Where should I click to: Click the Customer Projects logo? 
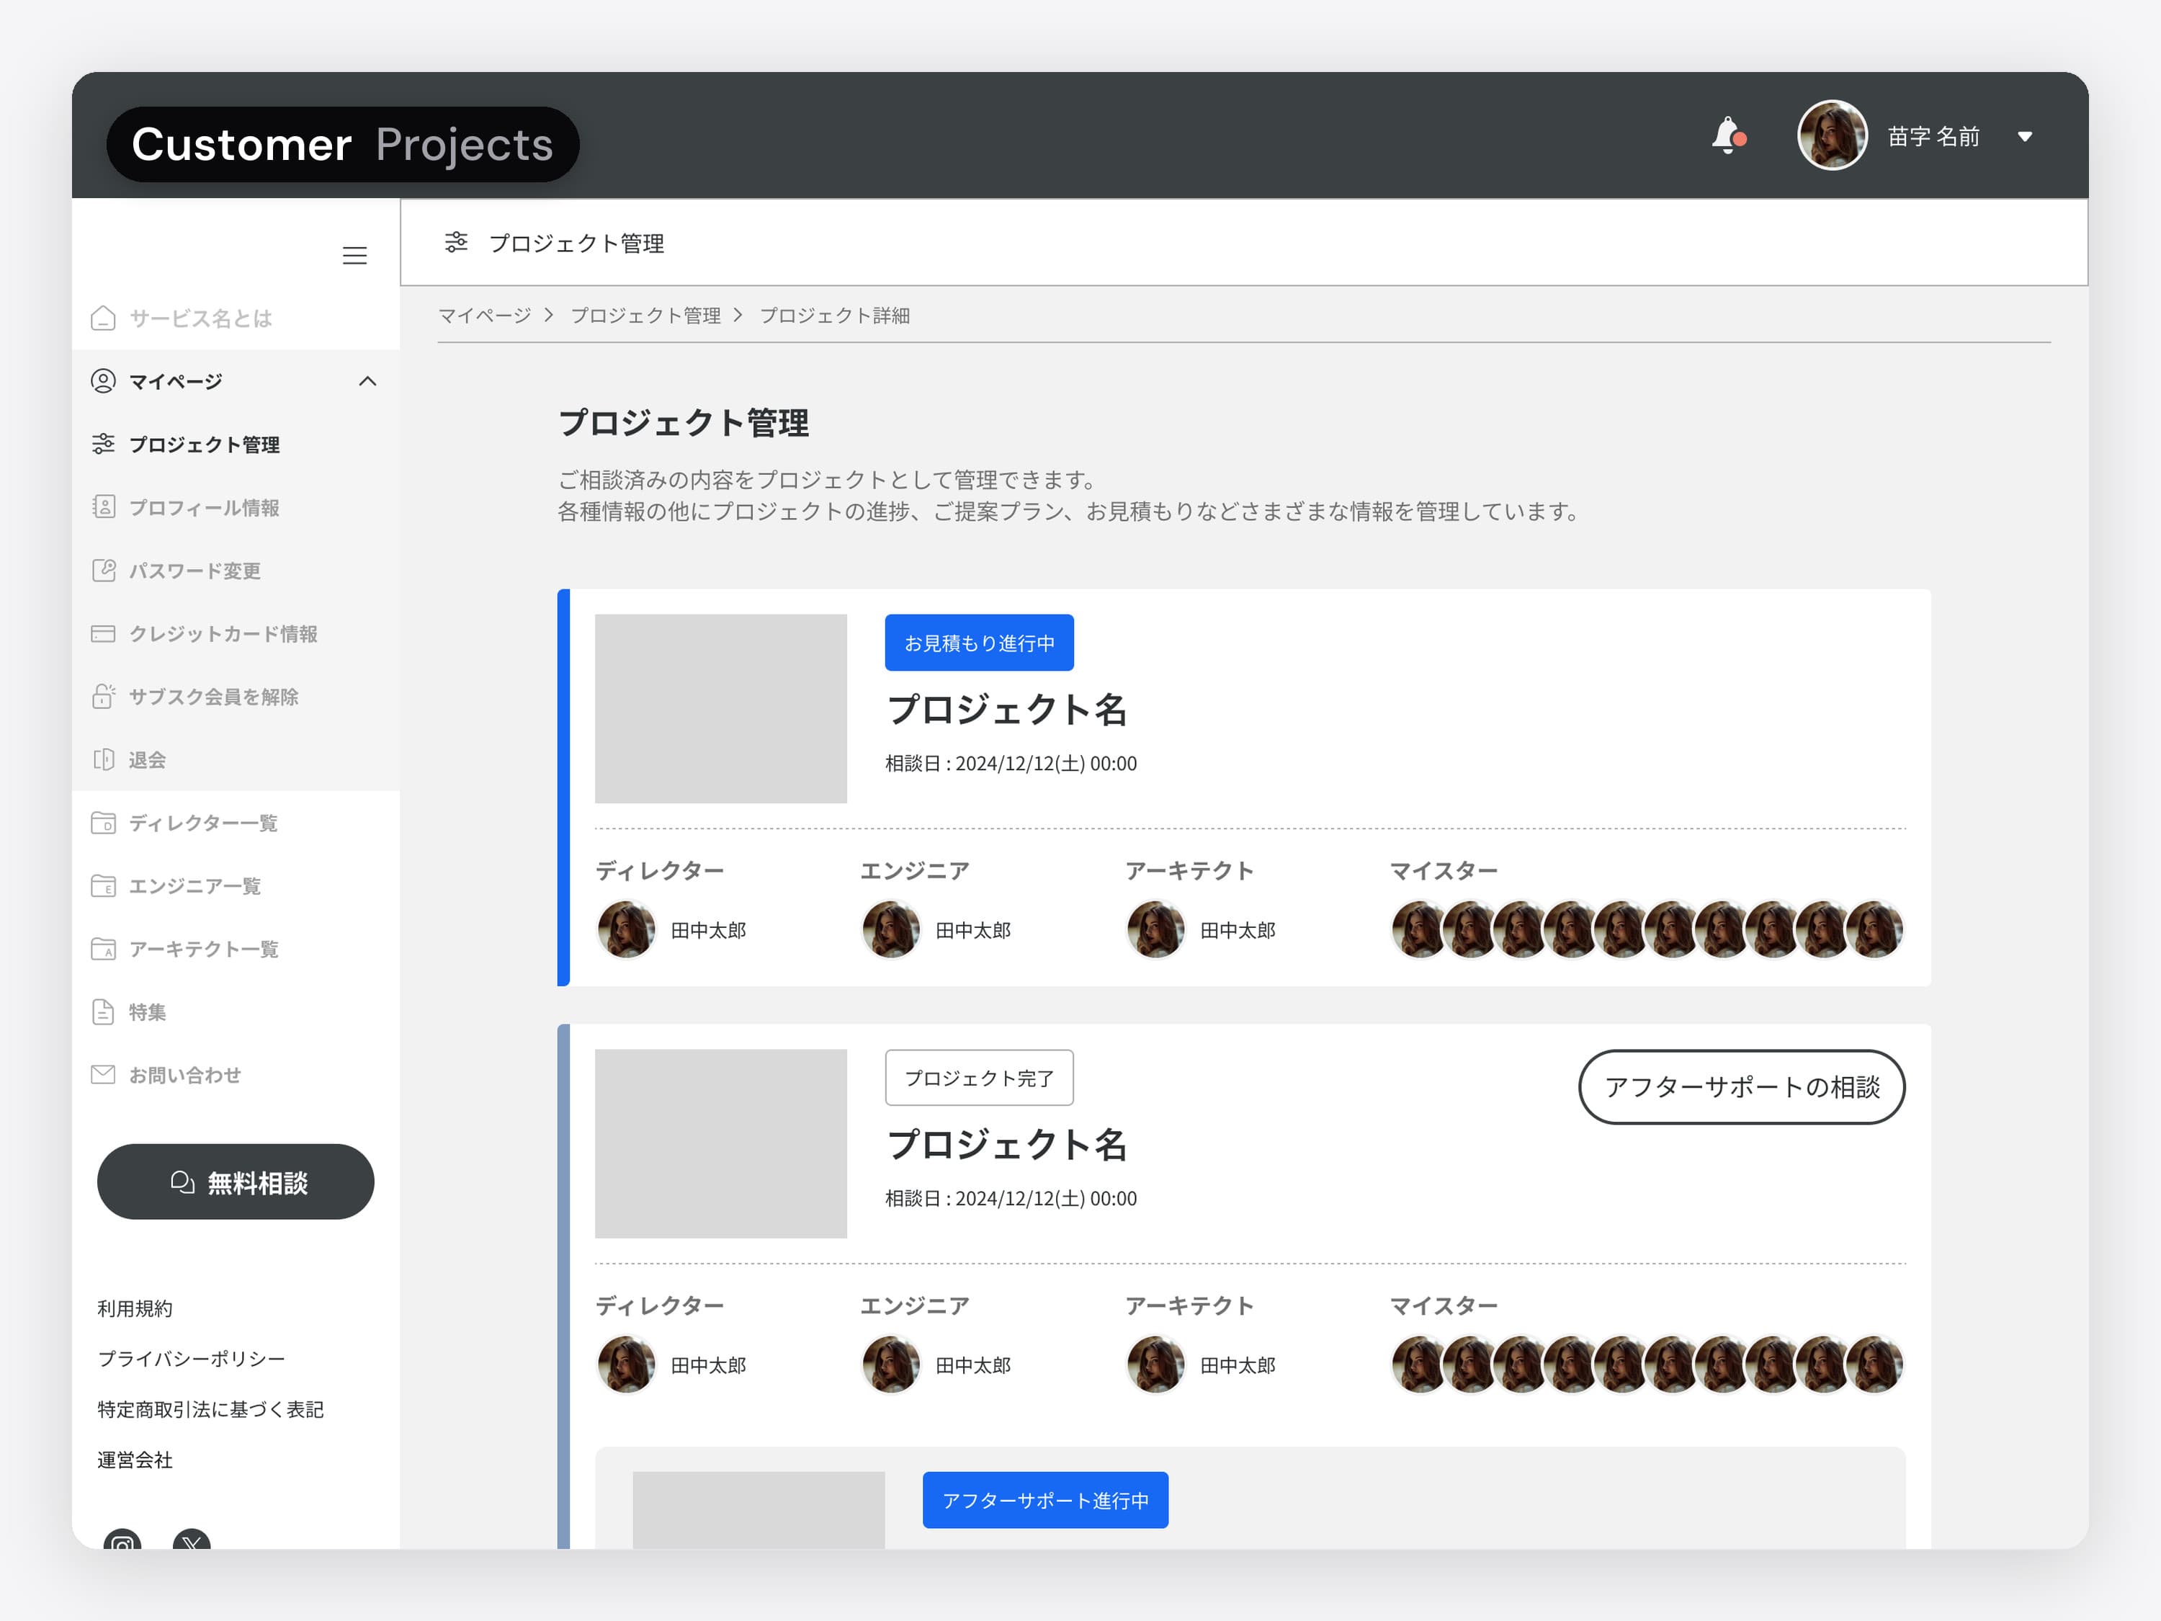coord(343,145)
